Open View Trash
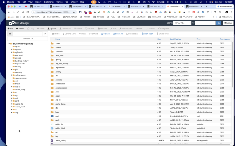Viewport: 235px width, 146px height. pyautogui.click(x=148, y=34)
